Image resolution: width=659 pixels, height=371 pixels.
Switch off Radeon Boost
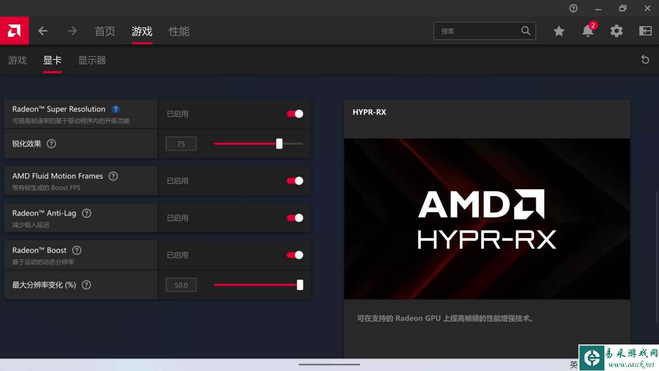(295, 255)
